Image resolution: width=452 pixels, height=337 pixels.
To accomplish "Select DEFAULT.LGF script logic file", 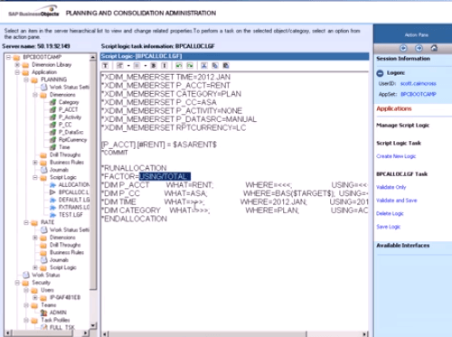I will pyautogui.click(x=74, y=200).
